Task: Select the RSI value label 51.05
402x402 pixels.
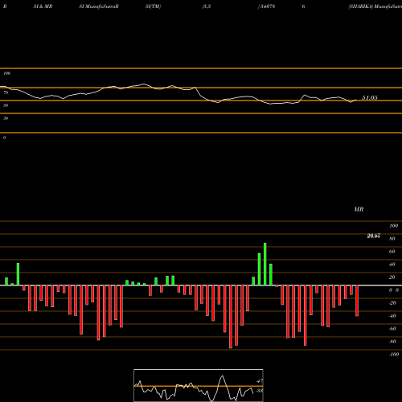Action: click(370, 98)
